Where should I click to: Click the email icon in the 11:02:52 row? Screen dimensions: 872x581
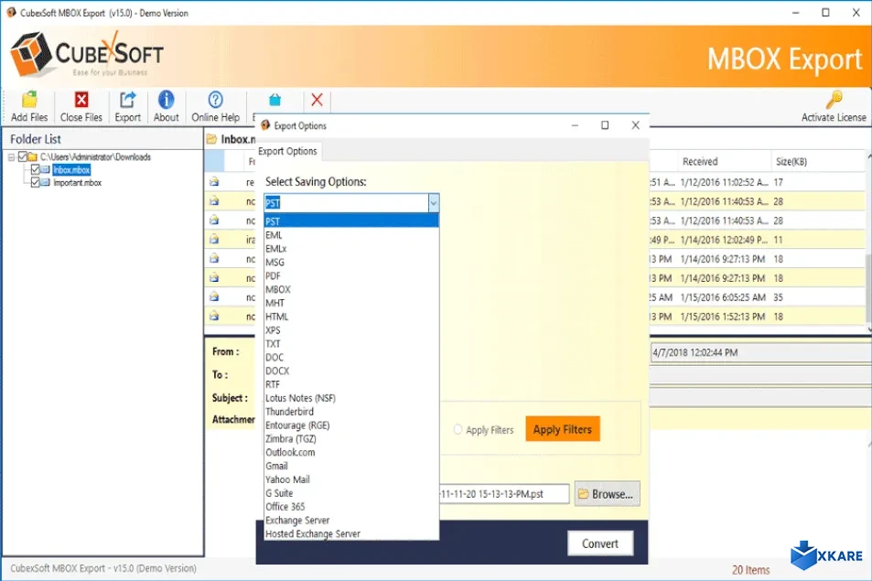pyautogui.click(x=214, y=182)
